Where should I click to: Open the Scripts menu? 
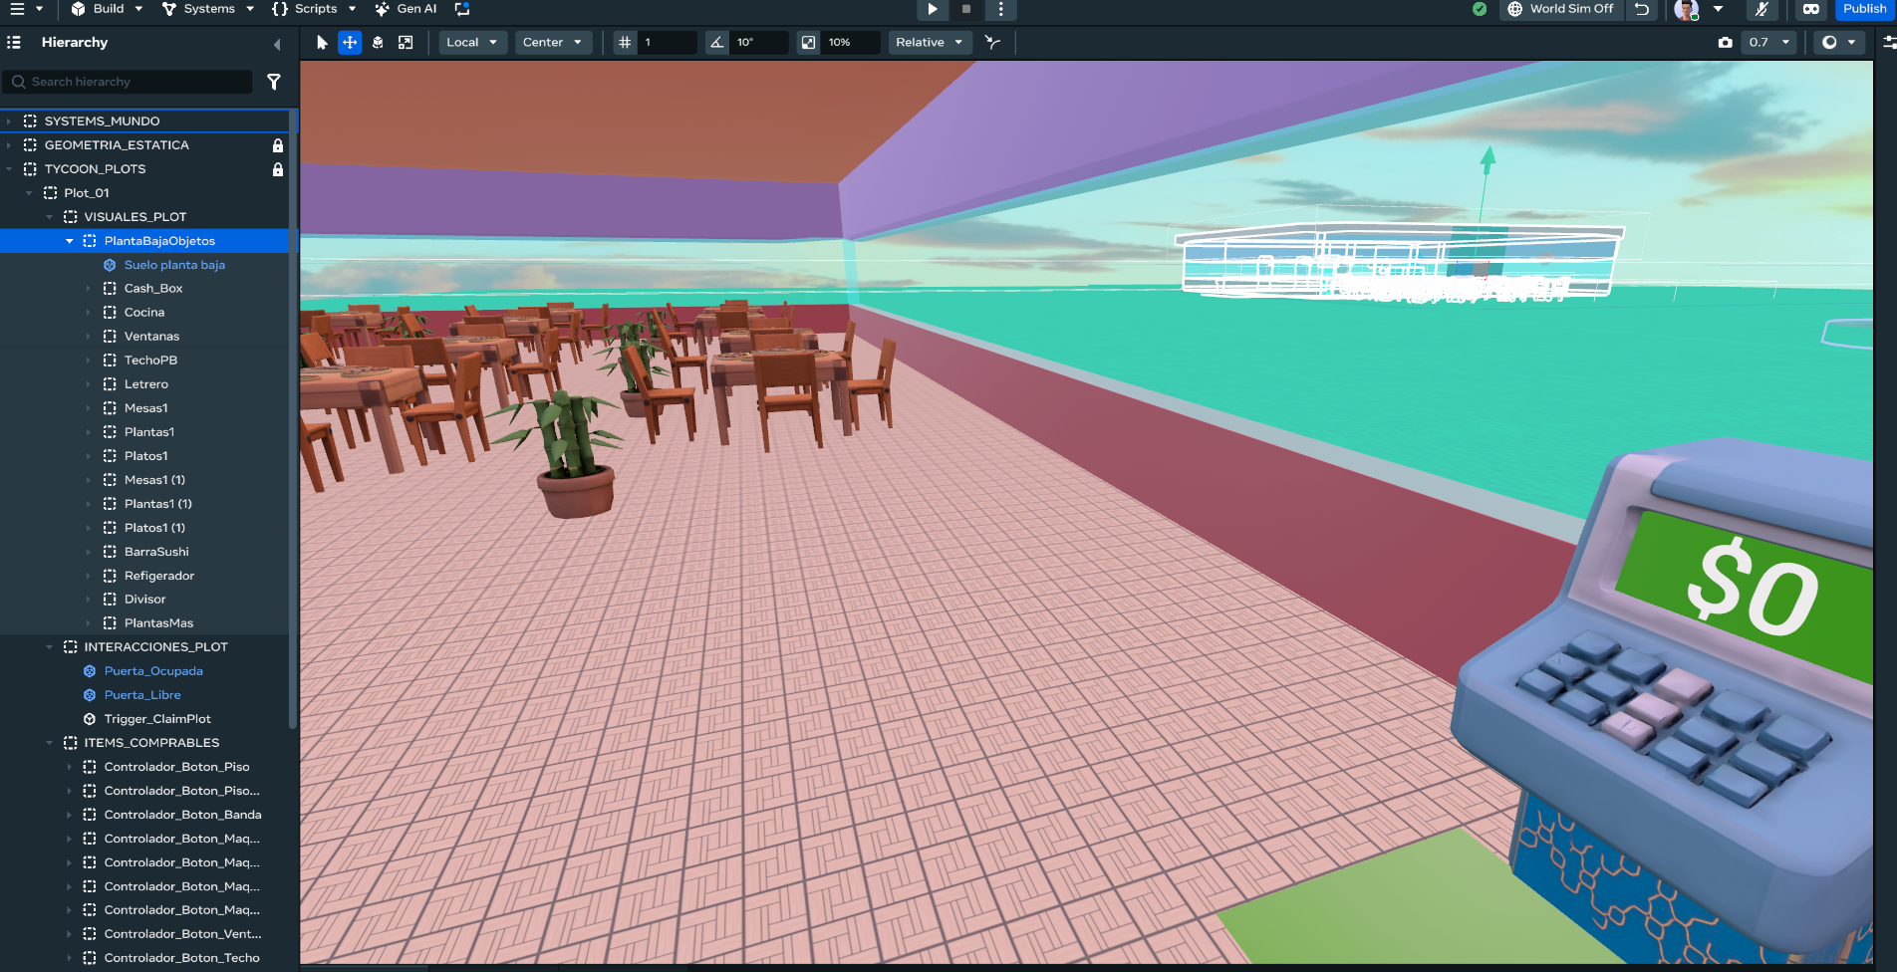pyautogui.click(x=314, y=9)
